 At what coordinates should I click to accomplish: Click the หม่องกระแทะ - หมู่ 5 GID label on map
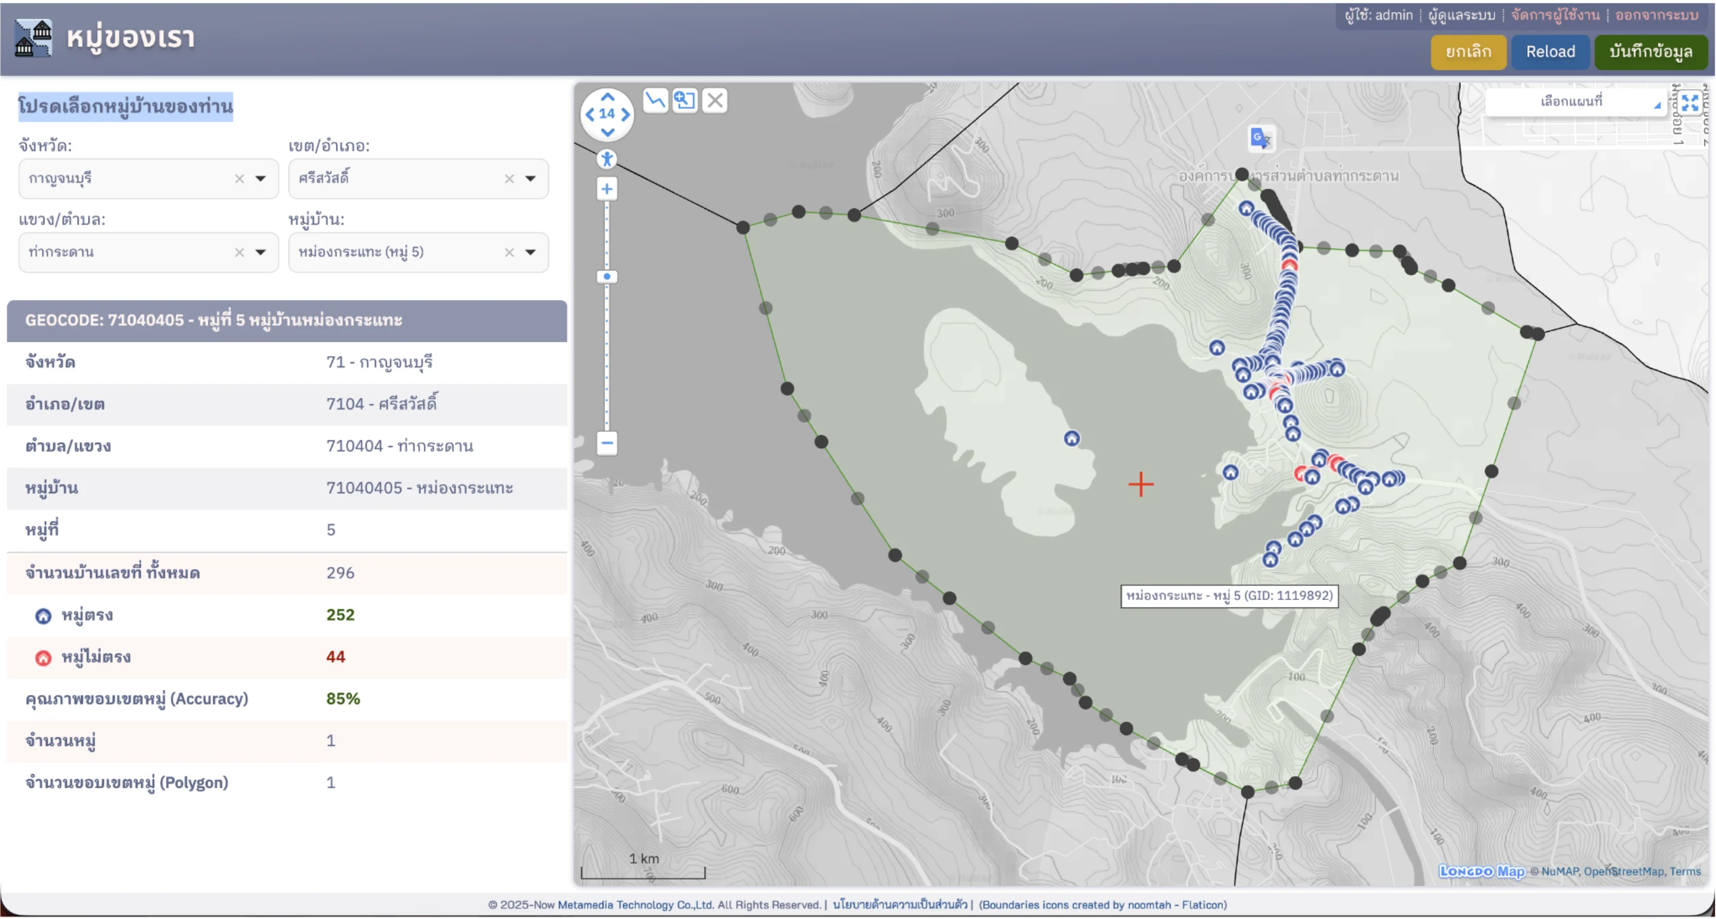coord(1229,596)
